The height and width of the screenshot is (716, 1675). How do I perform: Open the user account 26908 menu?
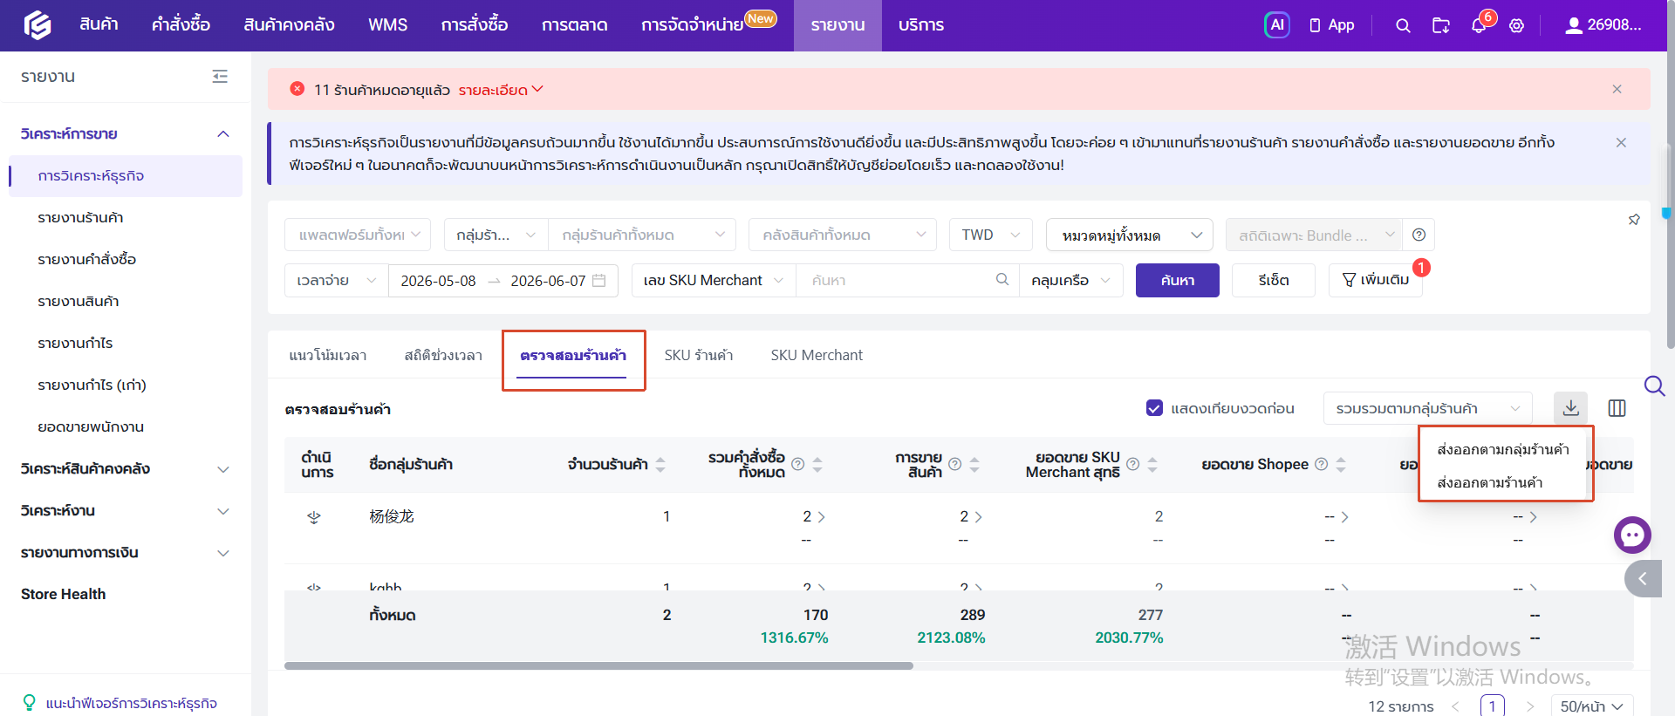1603,25
